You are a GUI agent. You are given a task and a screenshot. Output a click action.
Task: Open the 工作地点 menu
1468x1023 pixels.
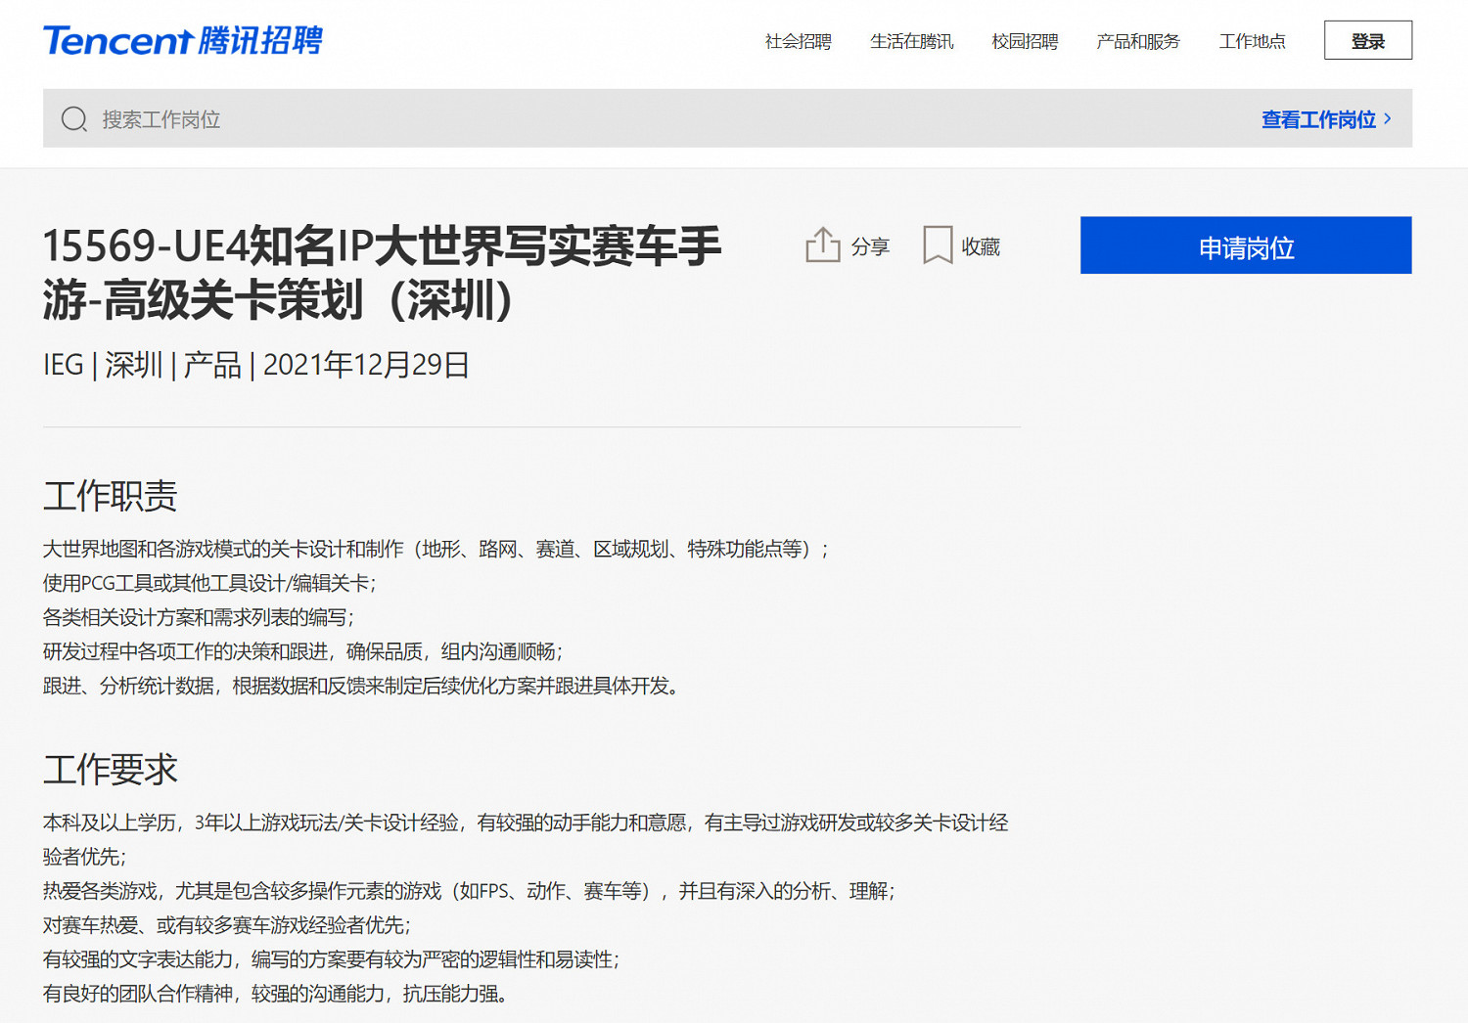click(1253, 41)
